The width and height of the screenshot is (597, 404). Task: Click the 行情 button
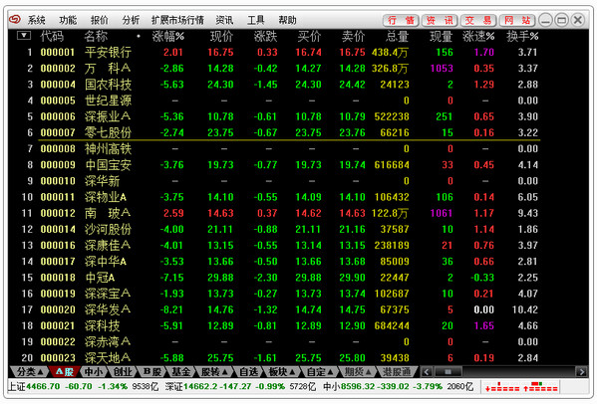tap(401, 20)
